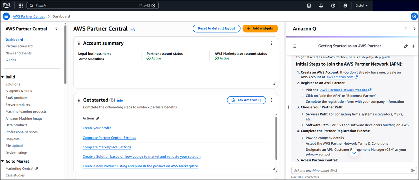Collapse the AWS Partner Central sidebar
Screen dimensions: 419x180
click(x=56, y=29)
